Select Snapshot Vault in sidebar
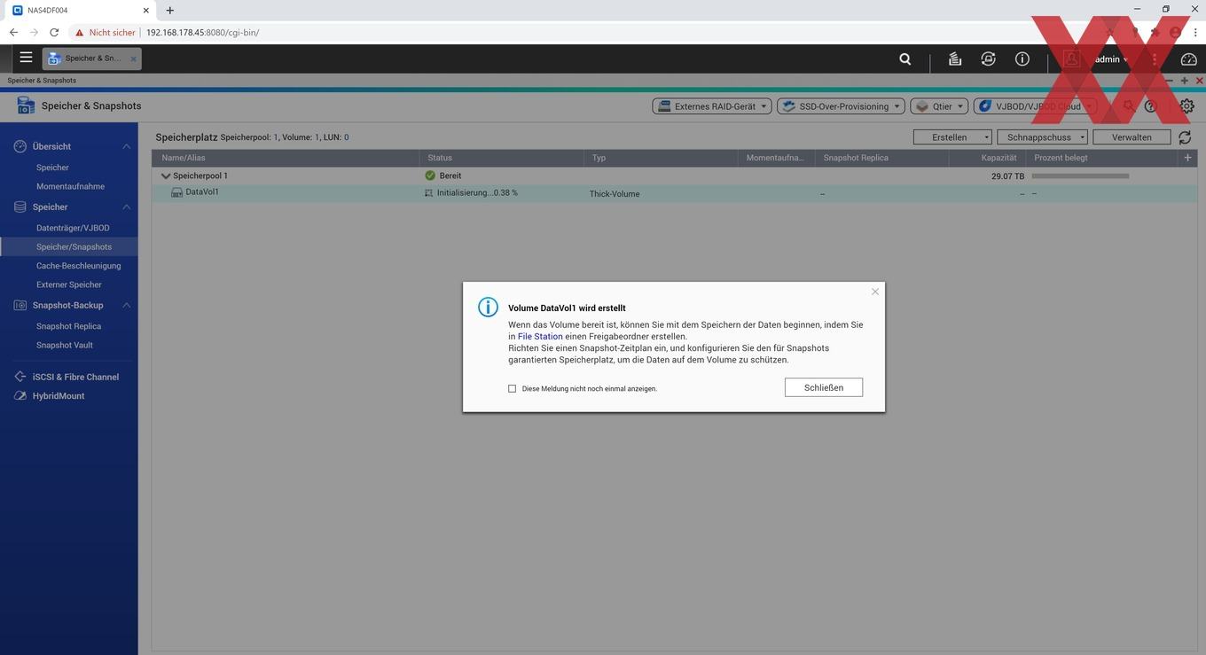1206x655 pixels. 64,345
